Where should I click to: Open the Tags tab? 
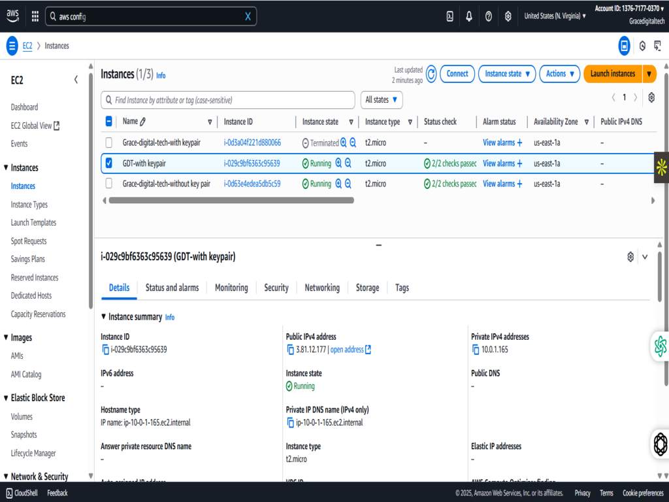[x=402, y=288]
